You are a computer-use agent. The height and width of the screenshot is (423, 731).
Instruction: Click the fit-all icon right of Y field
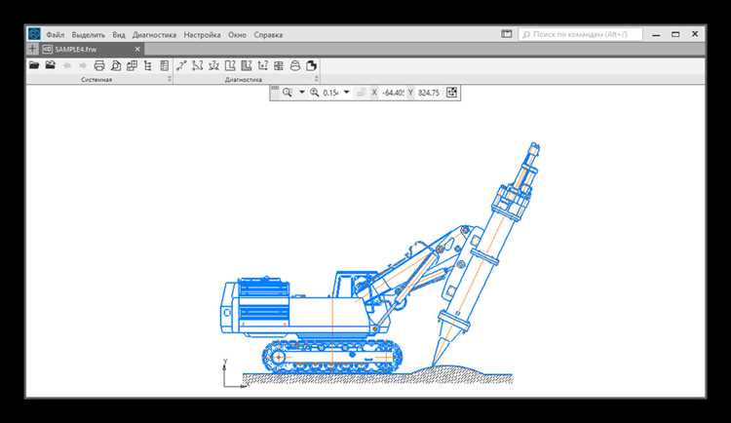click(x=451, y=93)
